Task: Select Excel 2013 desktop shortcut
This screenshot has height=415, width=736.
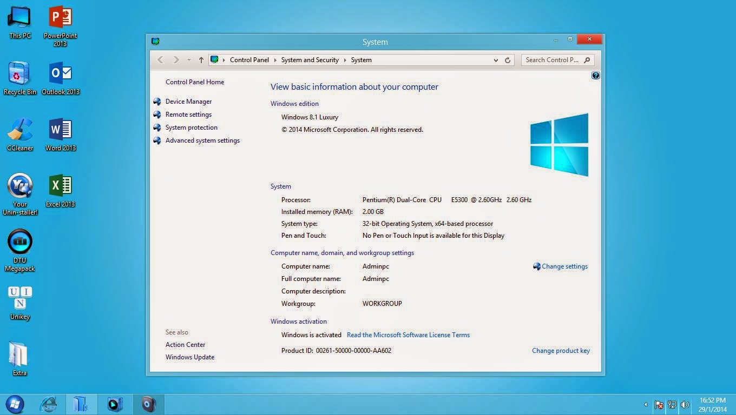Action: [60, 190]
